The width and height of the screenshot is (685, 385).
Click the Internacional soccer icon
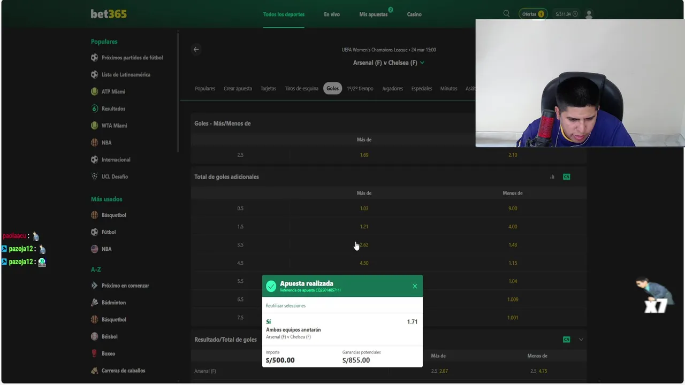[x=95, y=159]
